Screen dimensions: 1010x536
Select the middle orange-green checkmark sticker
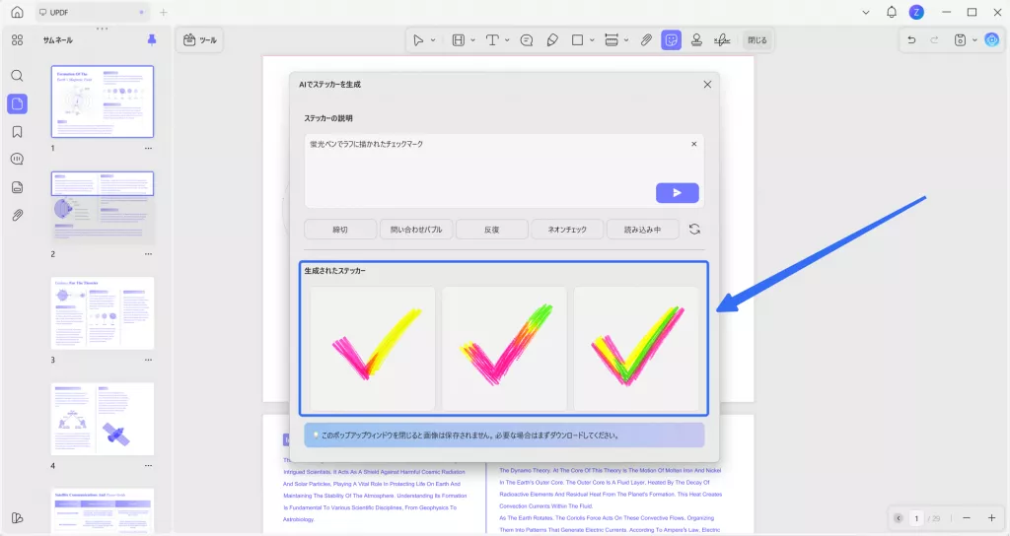[504, 348]
